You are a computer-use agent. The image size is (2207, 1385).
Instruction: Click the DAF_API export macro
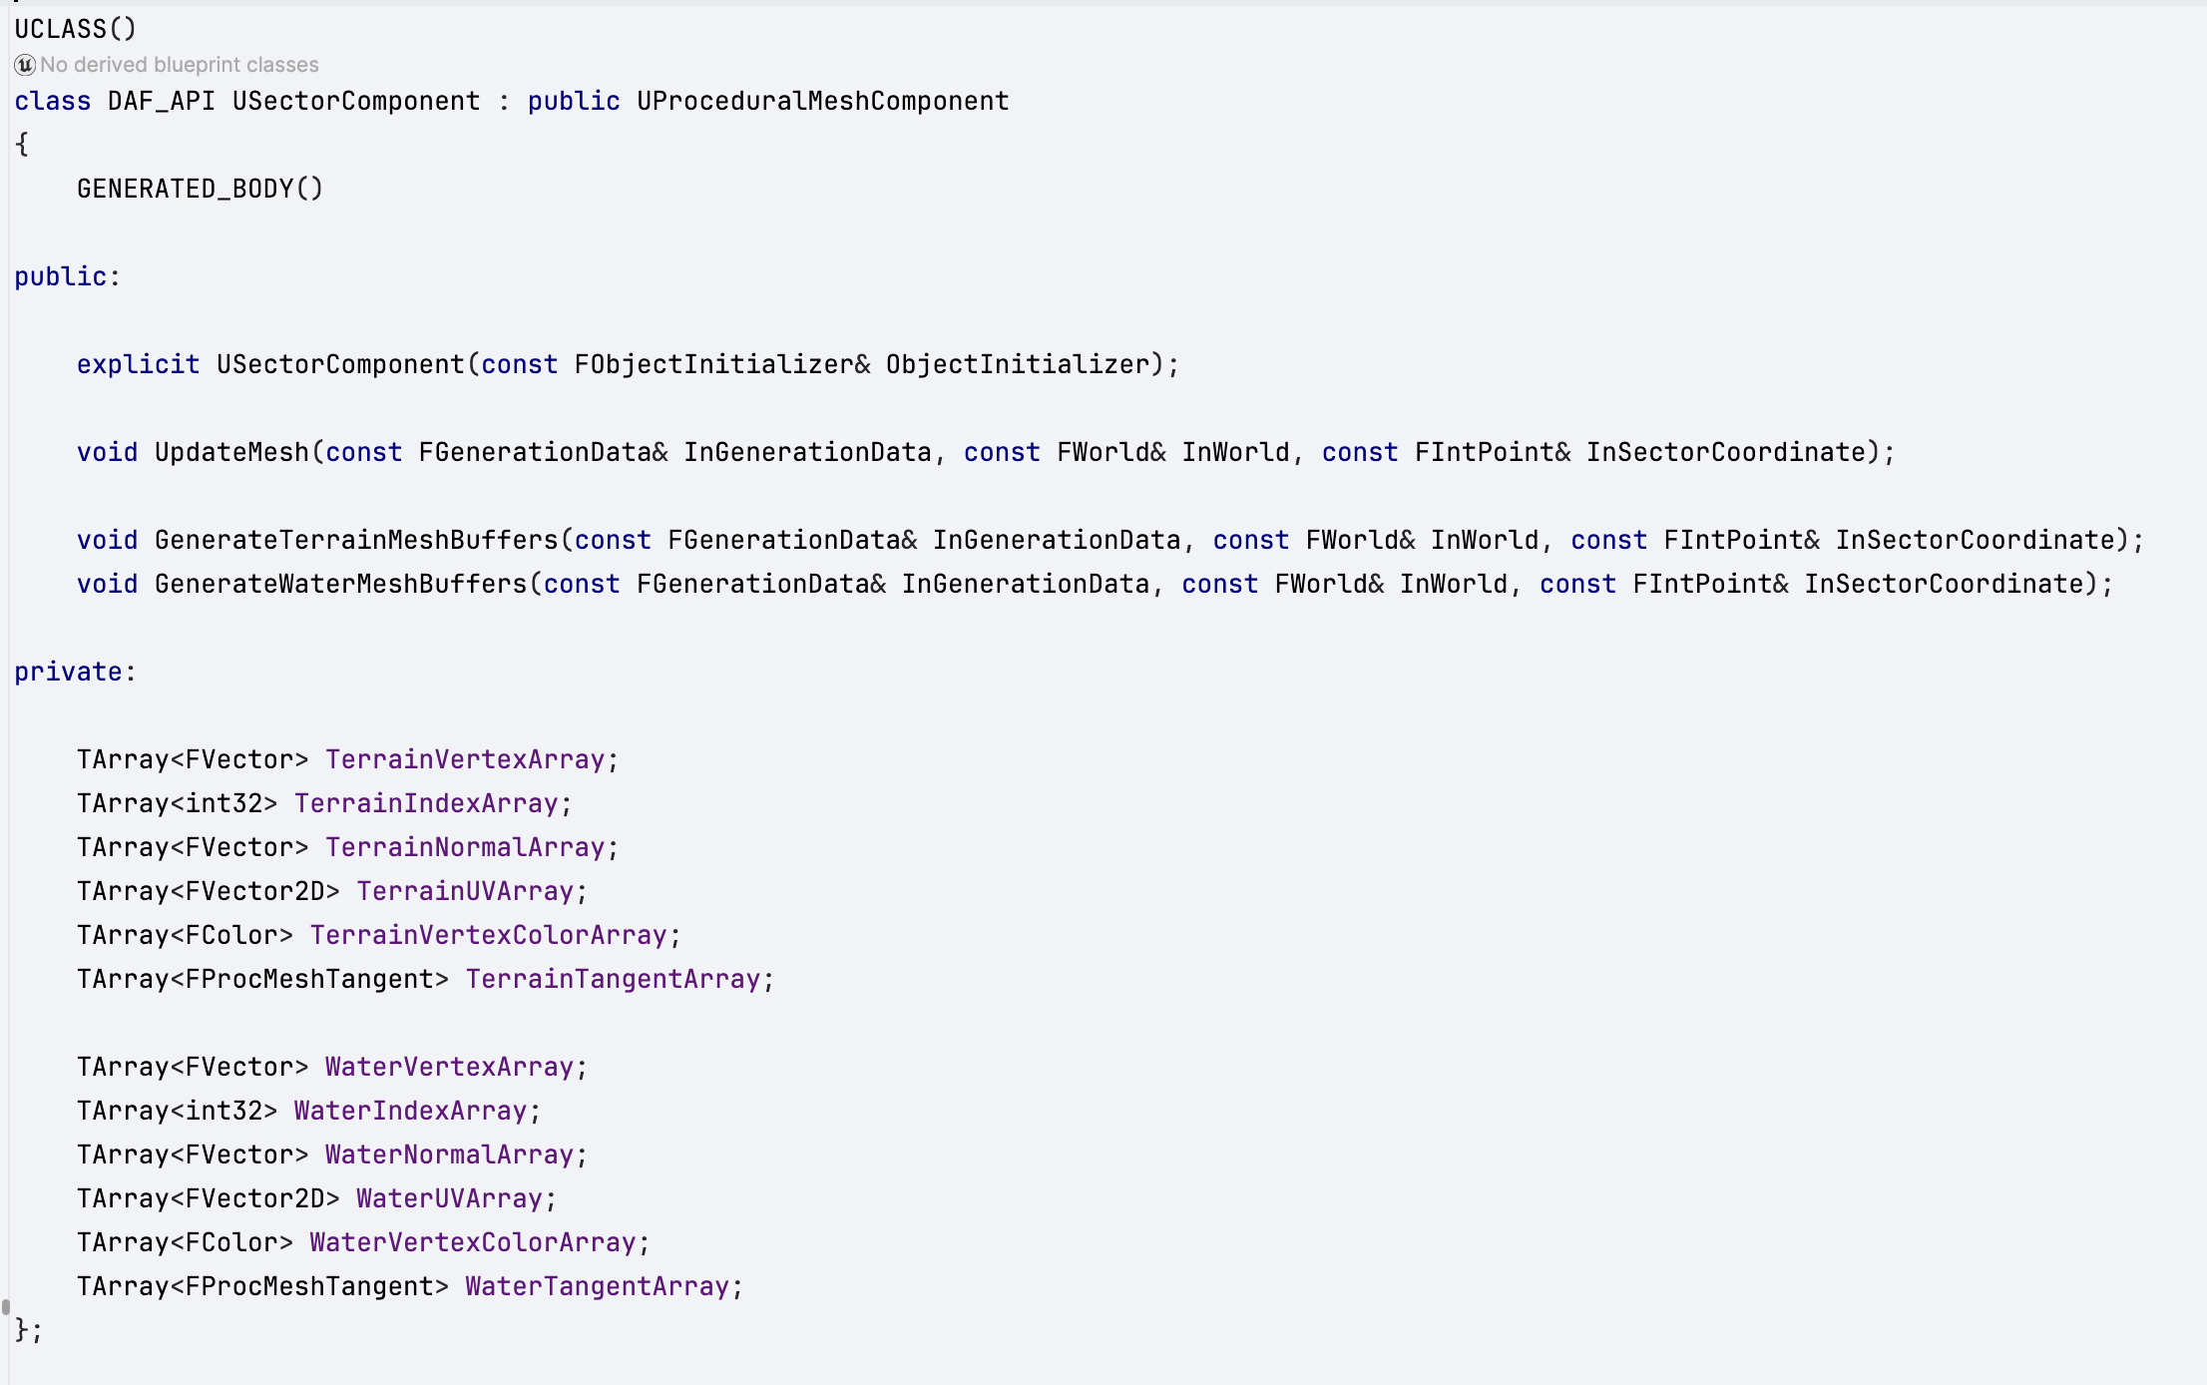[x=162, y=102]
